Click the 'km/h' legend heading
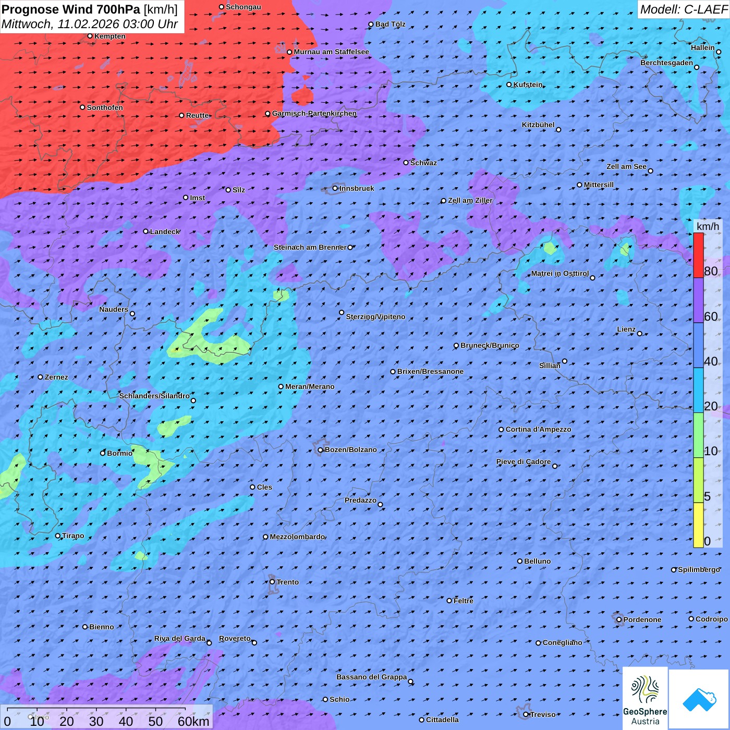The image size is (730, 730). tap(708, 226)
